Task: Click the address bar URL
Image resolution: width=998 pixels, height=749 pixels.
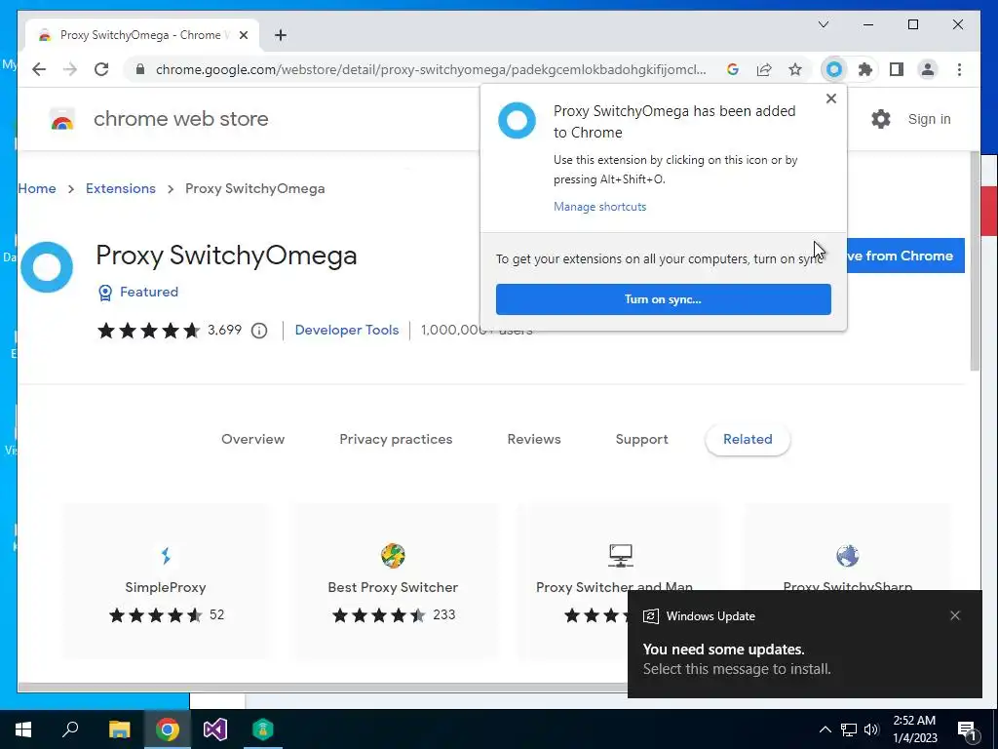Action: click(x=431, y=69)
